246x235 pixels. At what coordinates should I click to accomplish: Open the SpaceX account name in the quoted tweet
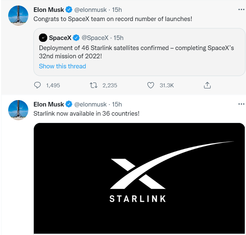(x=60, y=38)
